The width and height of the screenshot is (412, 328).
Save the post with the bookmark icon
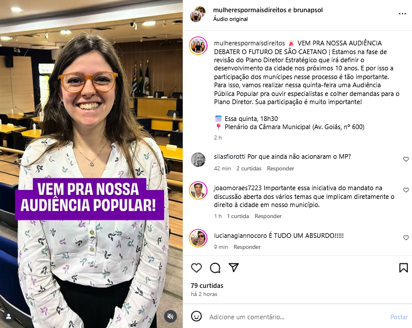[x=403, y=268]
